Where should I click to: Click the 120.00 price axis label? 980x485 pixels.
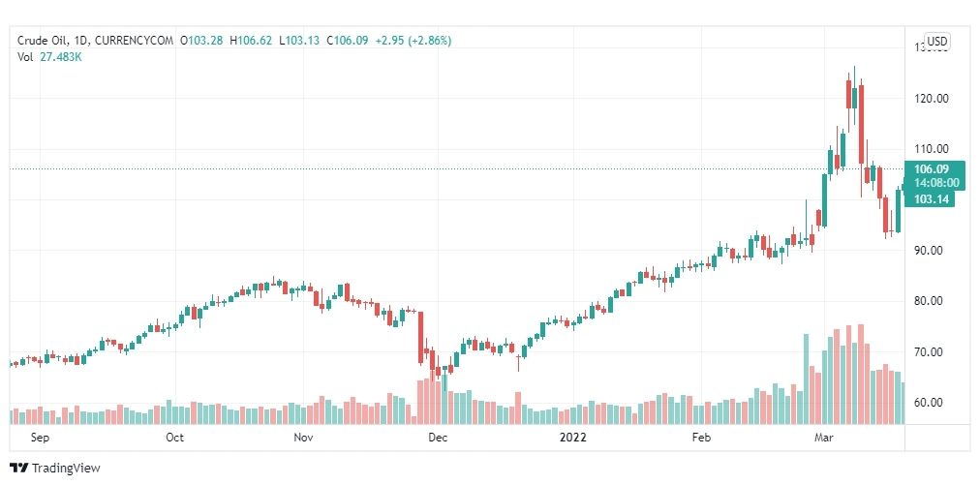(931, 98)
